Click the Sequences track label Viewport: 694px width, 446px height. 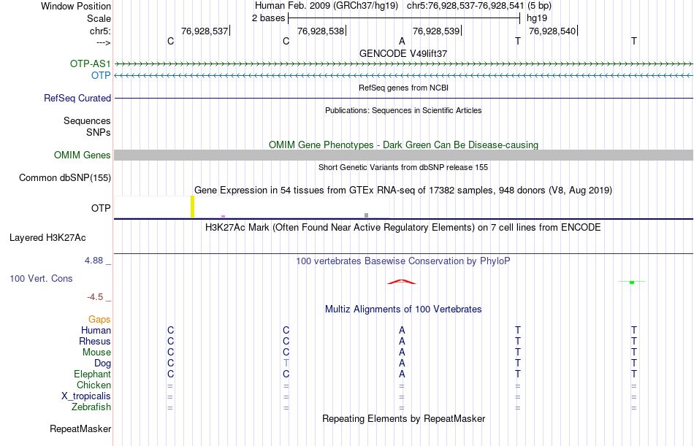pos(87,120)
